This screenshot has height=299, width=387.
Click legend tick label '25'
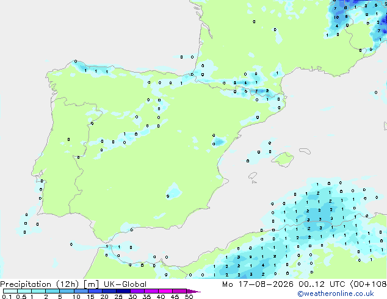(118, 297)
